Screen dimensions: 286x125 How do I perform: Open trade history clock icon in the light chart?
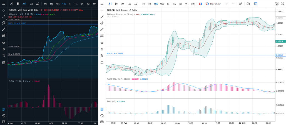102,116
